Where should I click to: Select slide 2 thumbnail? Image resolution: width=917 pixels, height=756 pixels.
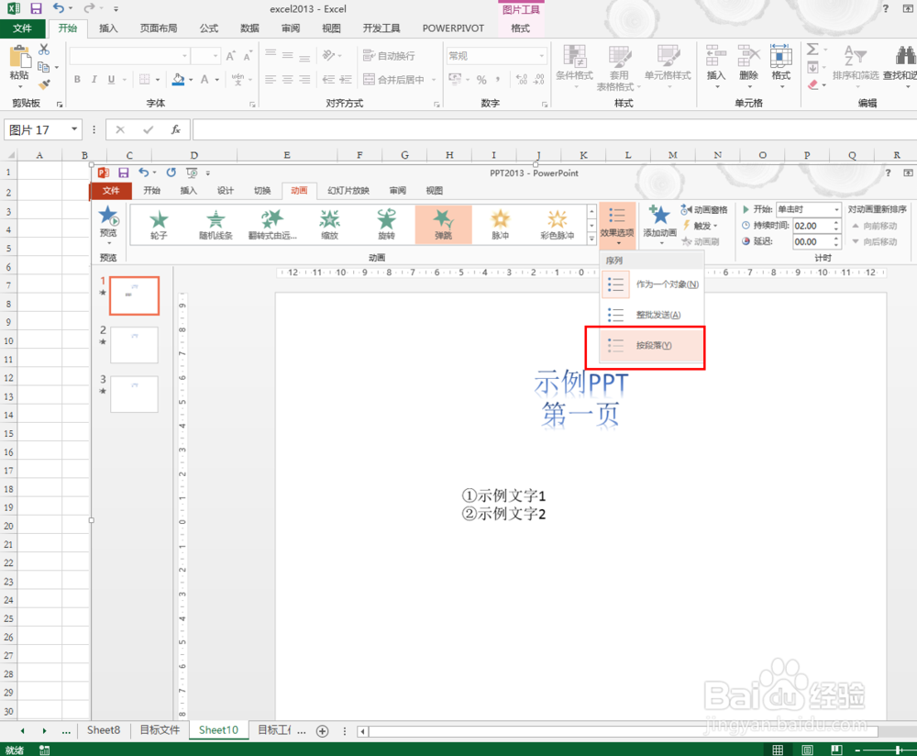pyautogui.click(x=134, y=345)
